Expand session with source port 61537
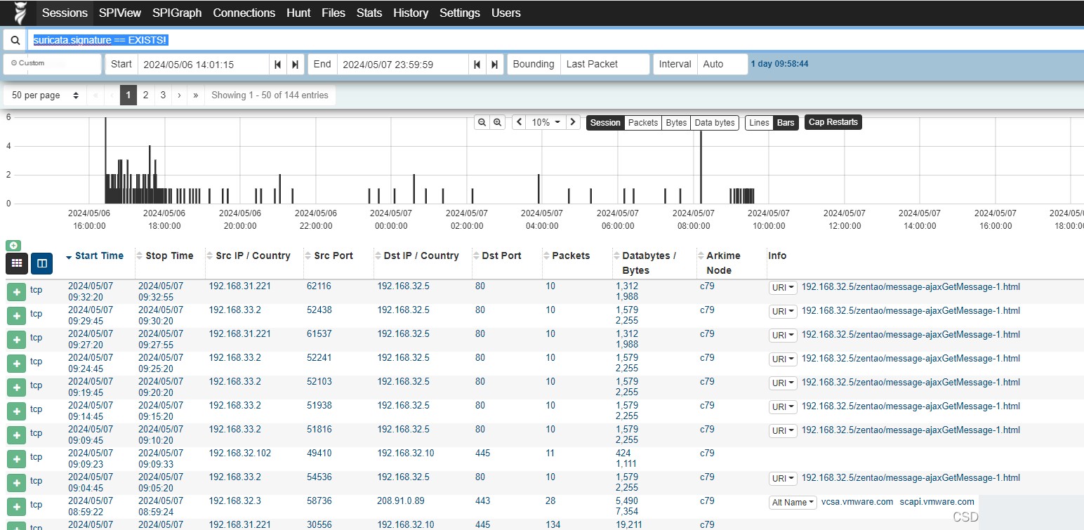Screen dimensions: 1084x530 coord(16,340)
